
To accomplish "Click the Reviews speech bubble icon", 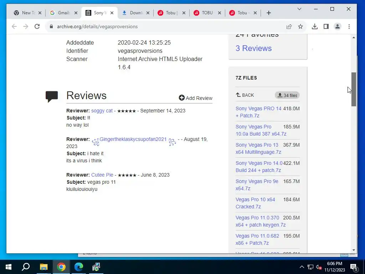I will pos(52,96).
